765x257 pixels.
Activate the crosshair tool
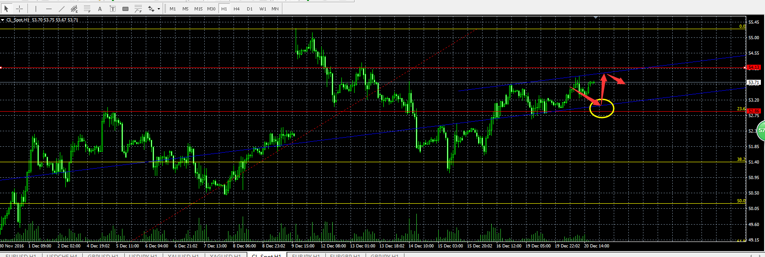point(19,9)
